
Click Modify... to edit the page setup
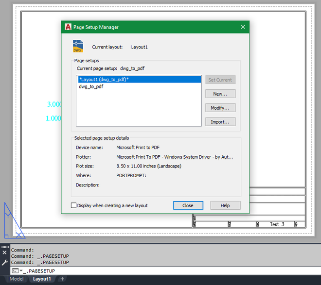pos(220,108)
